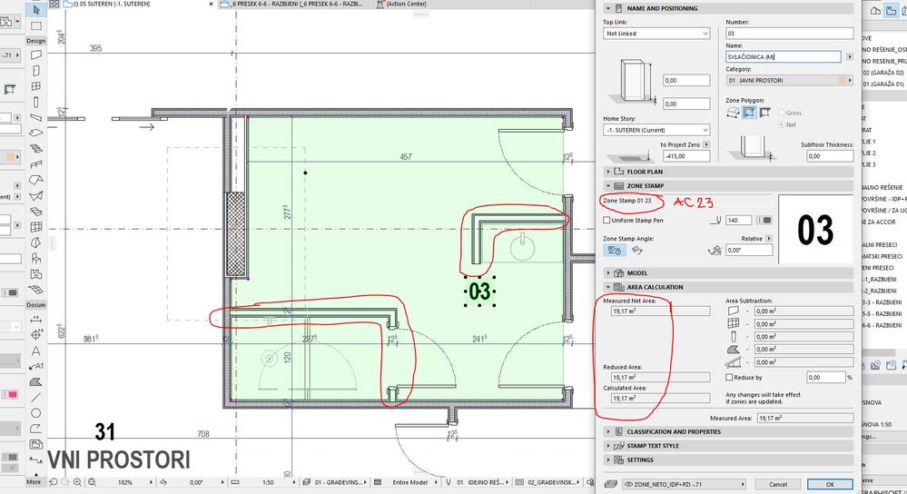Select the Arc/Circle tool
907x494 pixels.
click(36, 413)
